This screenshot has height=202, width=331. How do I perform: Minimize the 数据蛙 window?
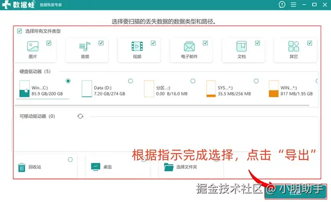(x=304, y=5)
